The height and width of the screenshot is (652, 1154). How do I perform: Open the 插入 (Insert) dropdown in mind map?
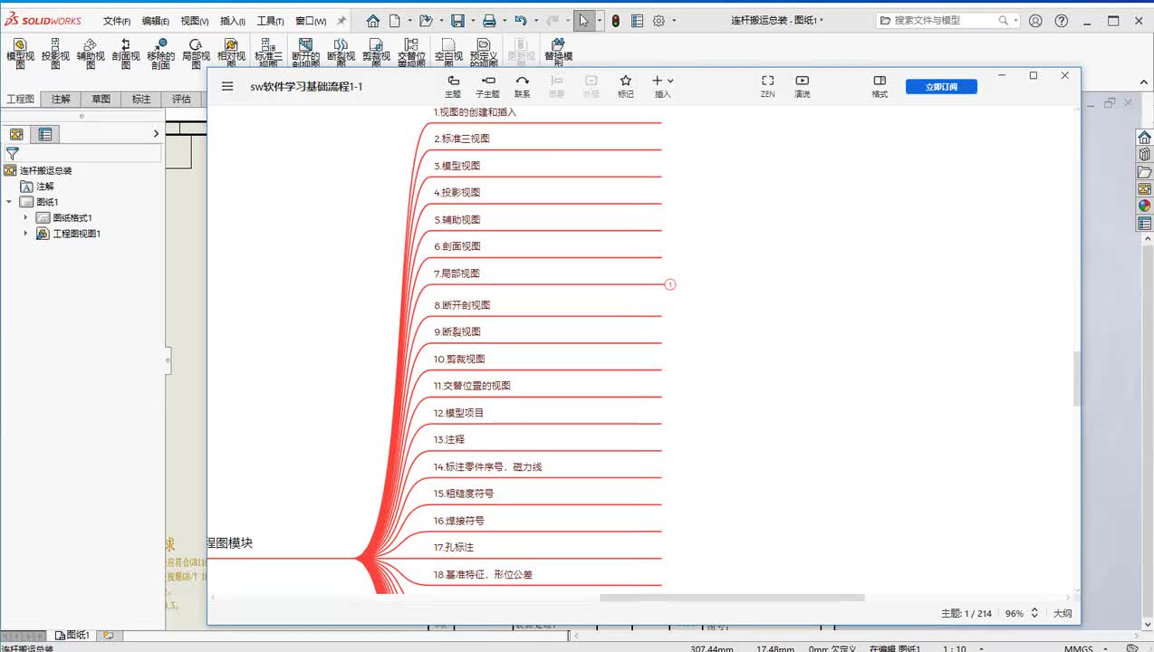tap(663, 86)
